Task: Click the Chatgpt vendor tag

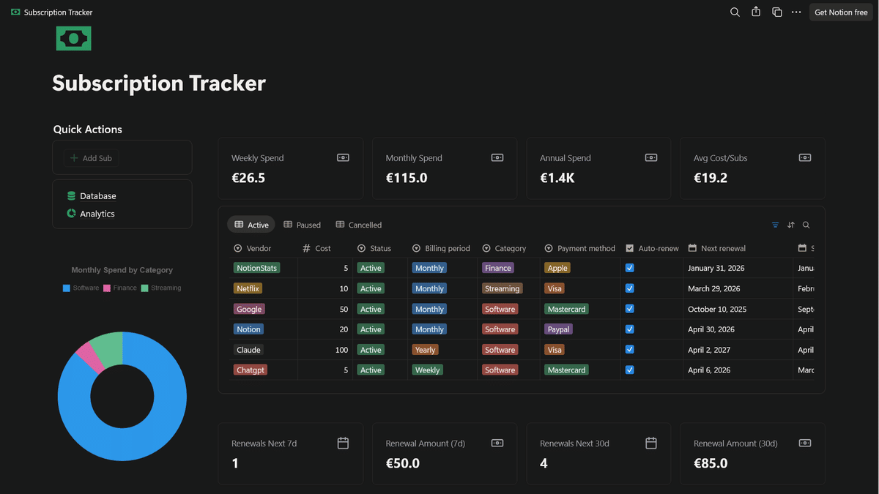Action: point(251,370)
